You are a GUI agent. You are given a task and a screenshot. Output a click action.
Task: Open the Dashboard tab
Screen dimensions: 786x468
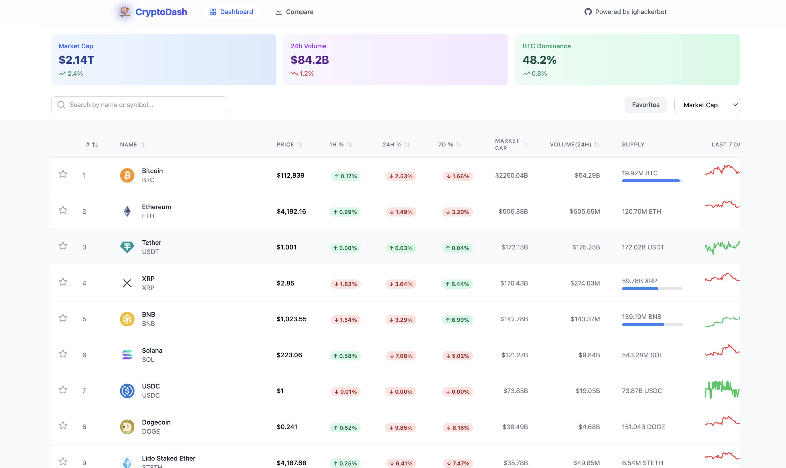click(x=231, y=12)
